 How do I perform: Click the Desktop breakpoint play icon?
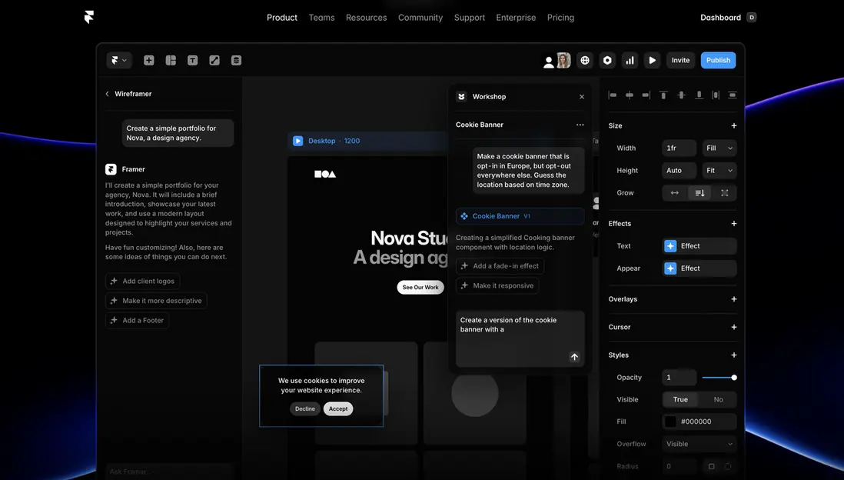(297, 141)
